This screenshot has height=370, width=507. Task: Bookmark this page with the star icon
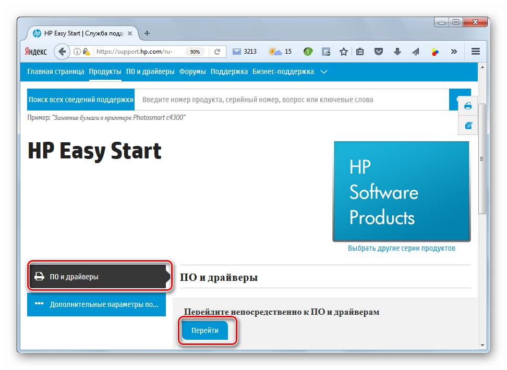[x=343, y=52]
